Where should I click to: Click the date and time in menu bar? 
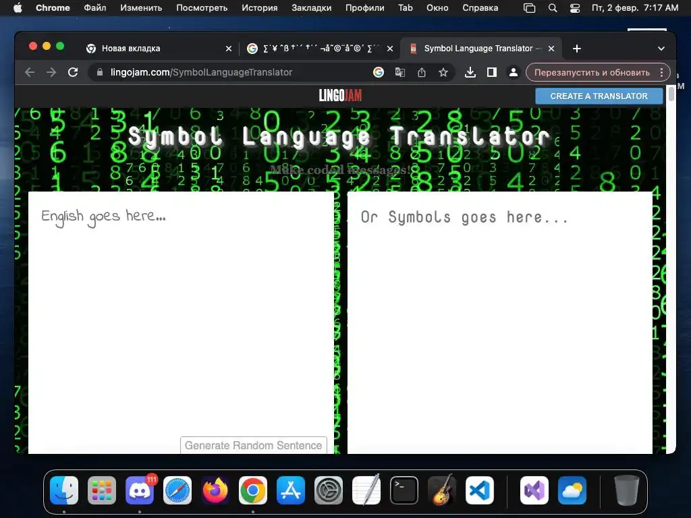point(634,7)
